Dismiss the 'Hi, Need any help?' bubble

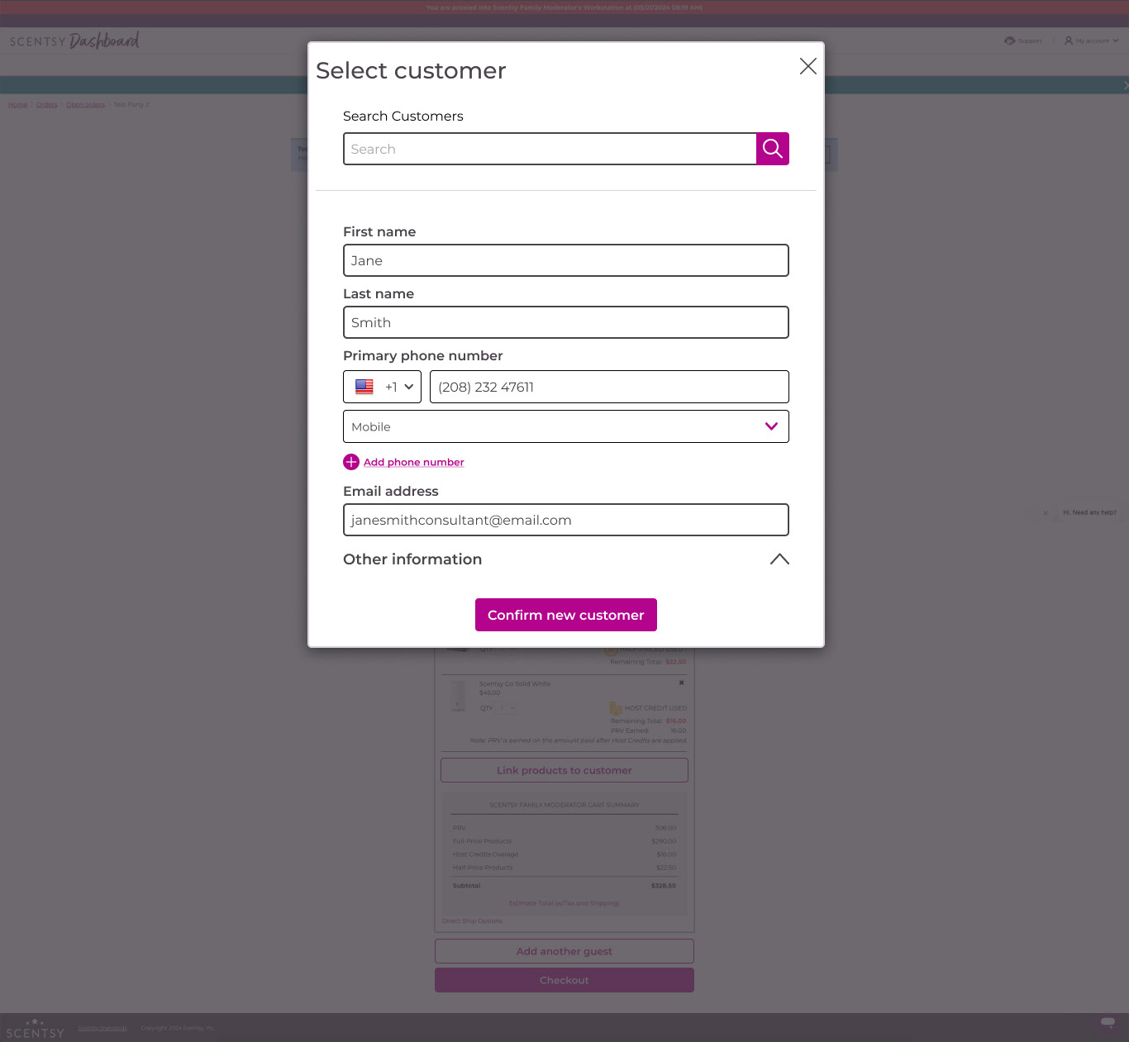point(1046,513)
